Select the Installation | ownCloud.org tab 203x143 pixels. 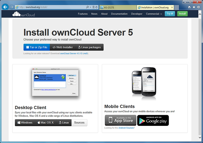[154, 7]
